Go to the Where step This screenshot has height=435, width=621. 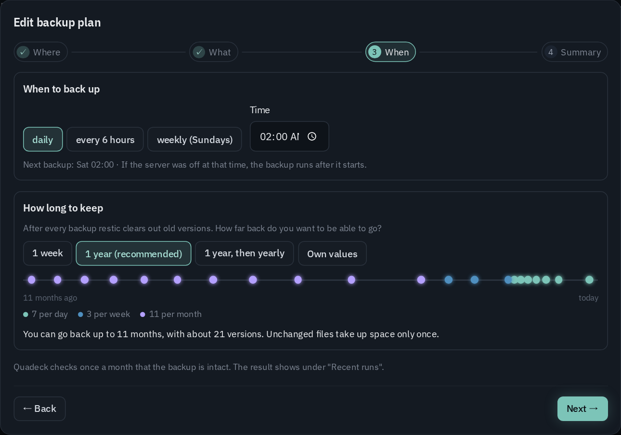40,52
